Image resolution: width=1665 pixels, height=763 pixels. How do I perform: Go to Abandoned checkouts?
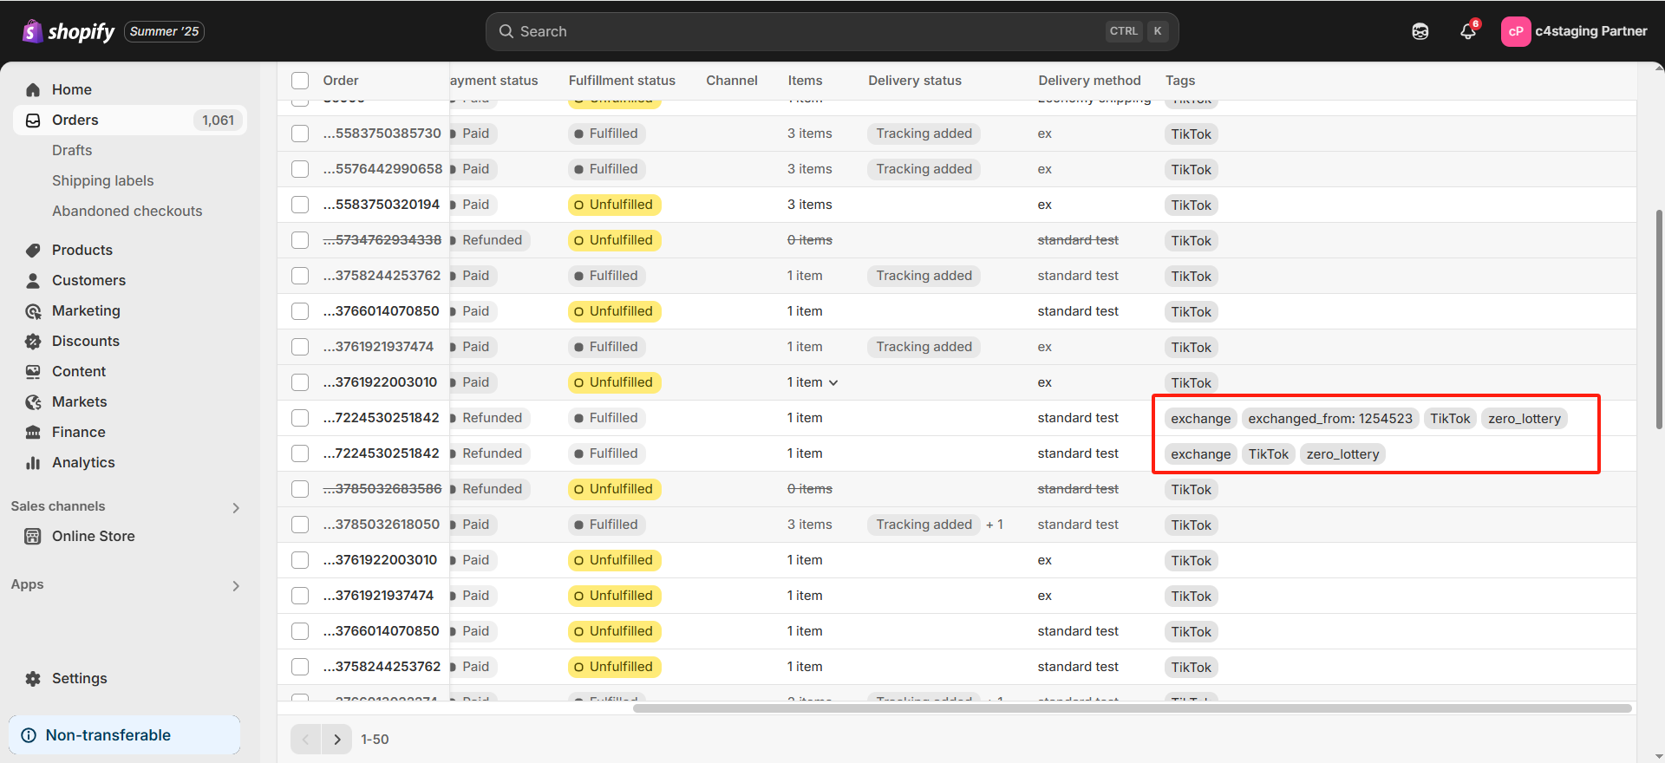pyautogui.click(x=127, y=212)
